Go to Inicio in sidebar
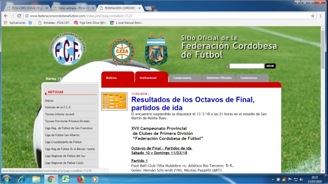 (x=49, y=101)
